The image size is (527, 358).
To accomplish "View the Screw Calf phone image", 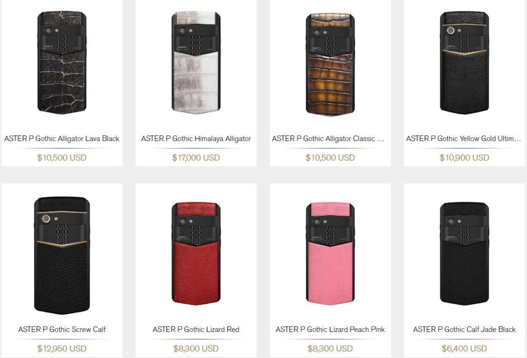I will 62,256.
